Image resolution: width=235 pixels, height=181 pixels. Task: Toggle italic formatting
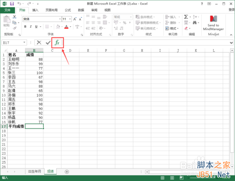pos(31,27)
